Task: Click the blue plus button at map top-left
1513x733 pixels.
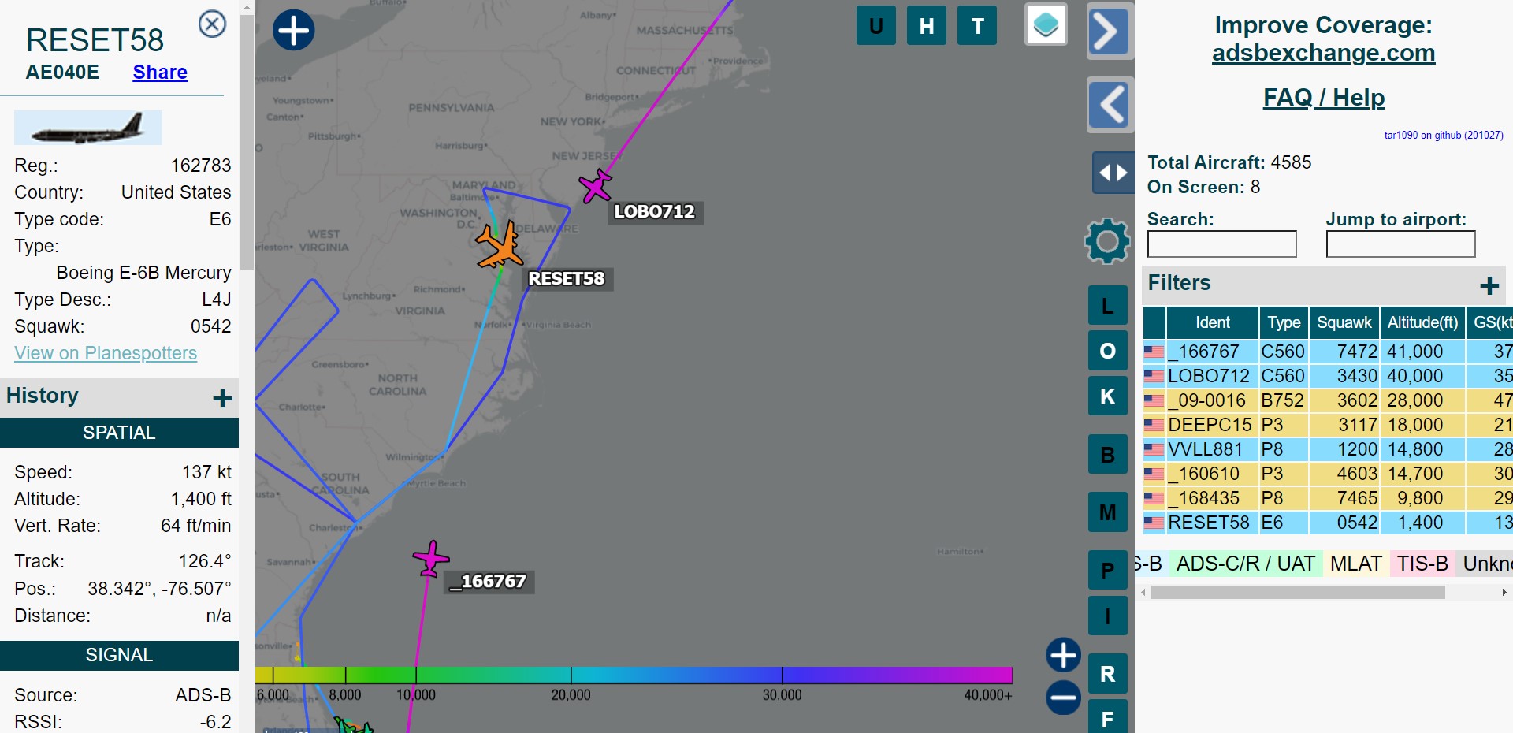Action: pos(293,30)
